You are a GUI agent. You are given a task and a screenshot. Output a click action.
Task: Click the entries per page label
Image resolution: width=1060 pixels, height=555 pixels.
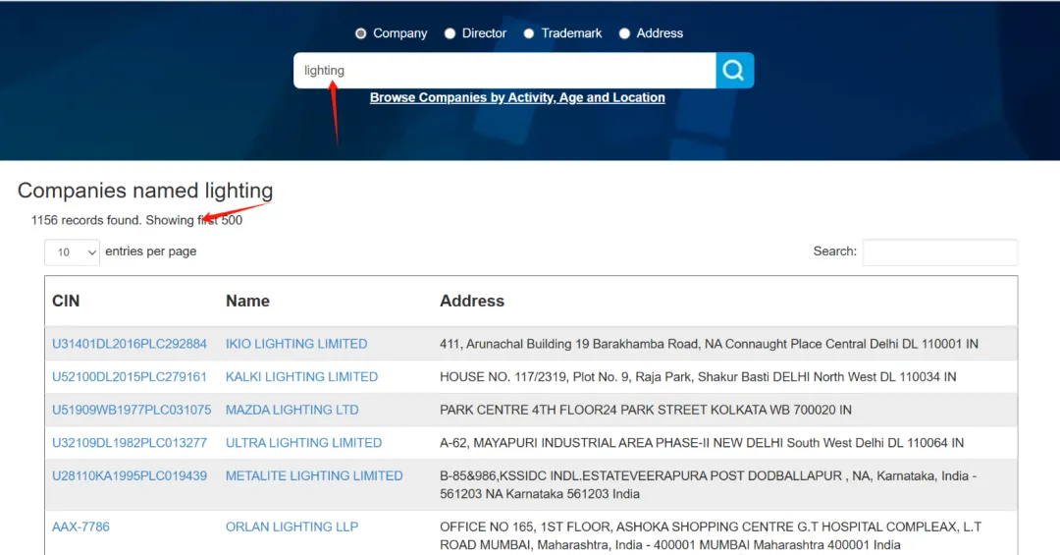click(x=151, y=251)
